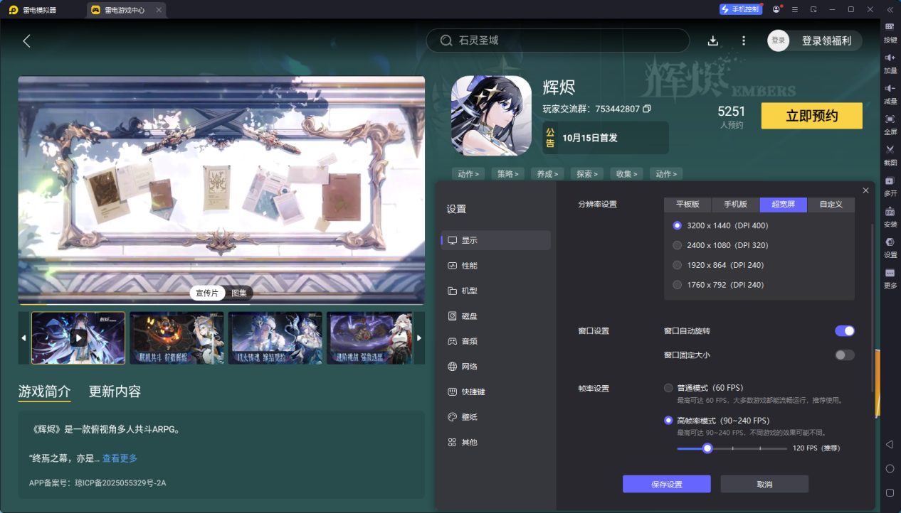The image size is (901, 513).
Task: Switch to 平板版 resolution tab
Action: coord(688,205)
